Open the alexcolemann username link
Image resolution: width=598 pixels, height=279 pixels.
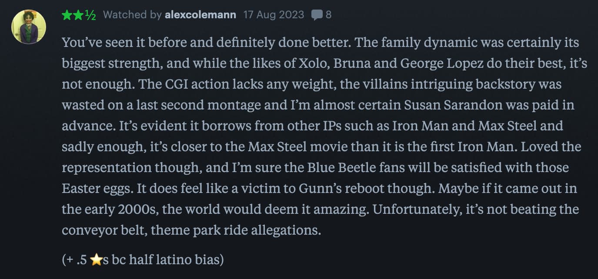click(200, 15)
